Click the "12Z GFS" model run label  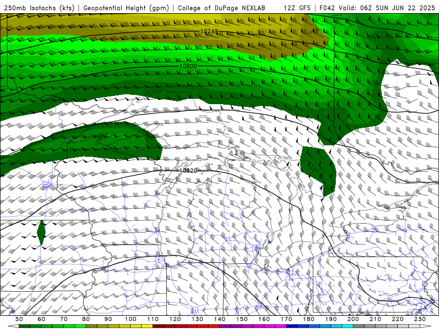pyautogui.click(x=297, y=8)
